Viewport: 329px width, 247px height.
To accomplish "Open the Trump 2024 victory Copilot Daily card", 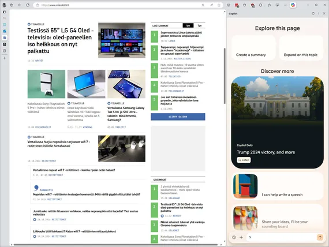I will tap(277, 122).
